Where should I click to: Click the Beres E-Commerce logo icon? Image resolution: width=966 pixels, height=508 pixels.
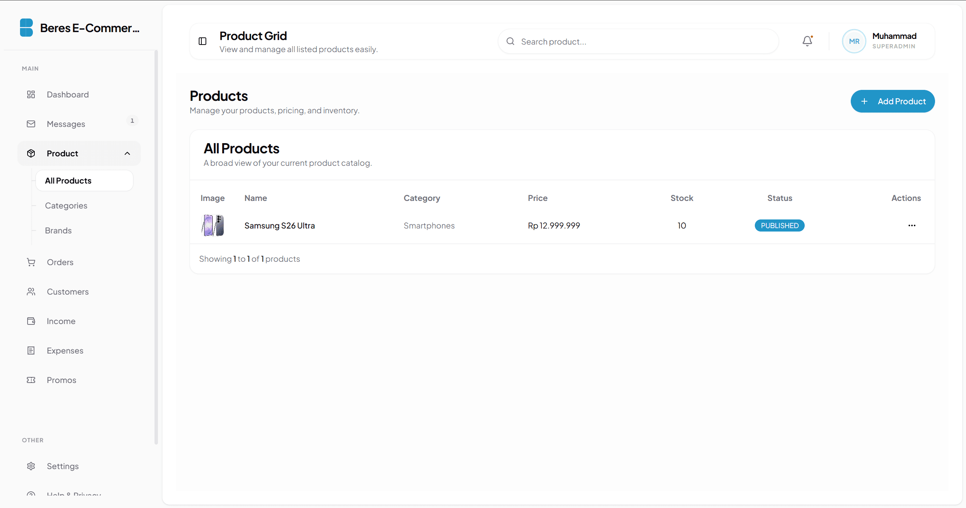[x=26, y=28]
